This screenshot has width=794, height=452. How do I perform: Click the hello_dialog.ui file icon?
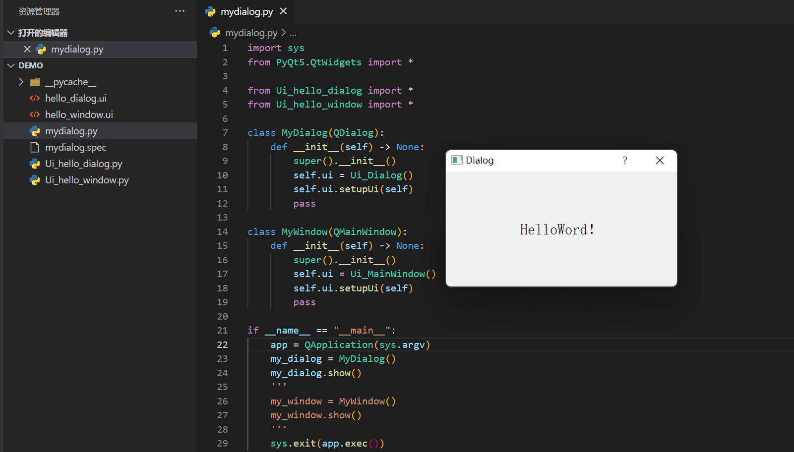35,98
